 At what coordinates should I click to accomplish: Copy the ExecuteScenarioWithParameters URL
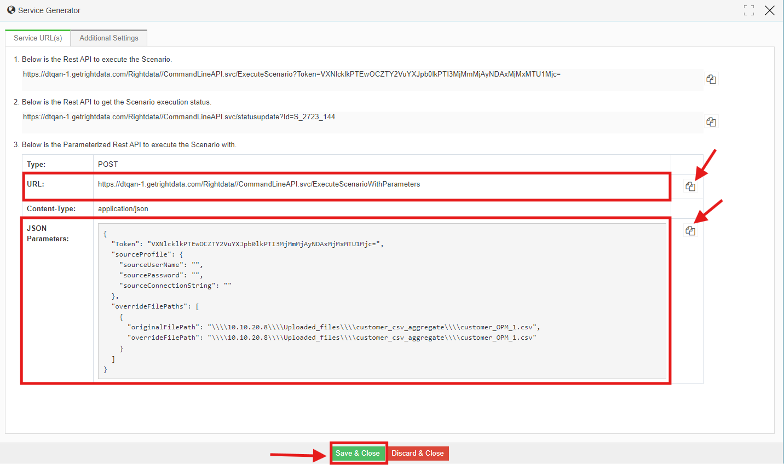(x=690, y=187)
